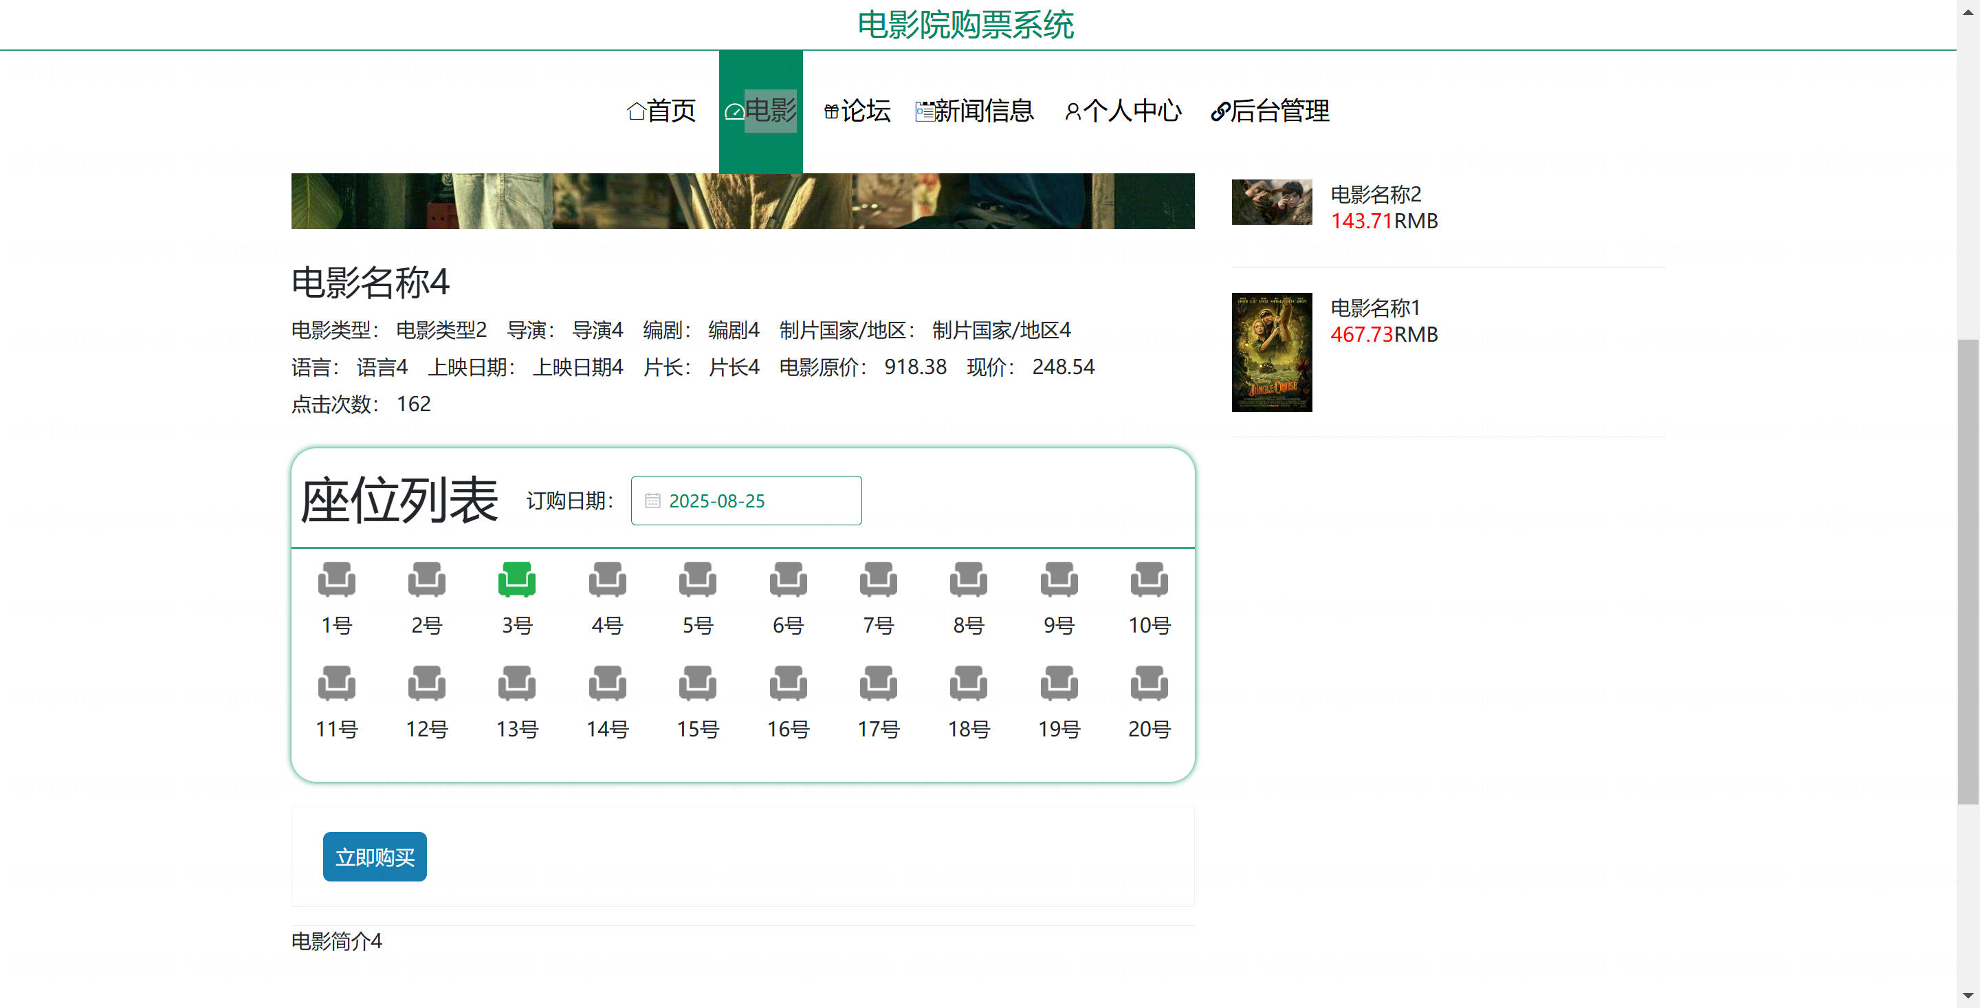1980x1008 pixels.
Task: Open 首页 home menu item
Action: pyautogui.click(x=662, y=111)
